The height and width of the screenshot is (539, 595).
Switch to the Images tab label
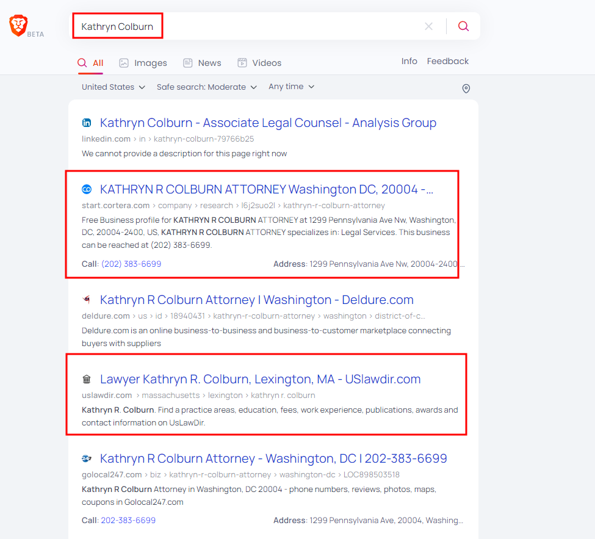151,63
